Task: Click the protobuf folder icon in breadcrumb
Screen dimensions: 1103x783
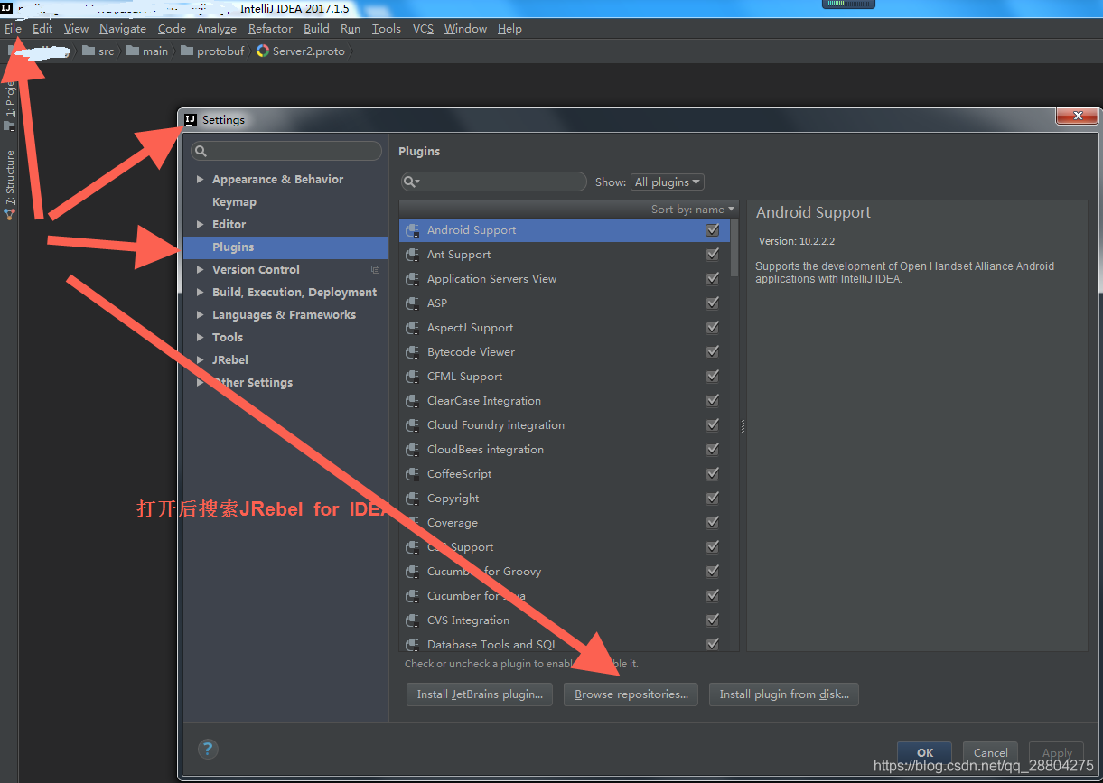Action: pos(187,51)
